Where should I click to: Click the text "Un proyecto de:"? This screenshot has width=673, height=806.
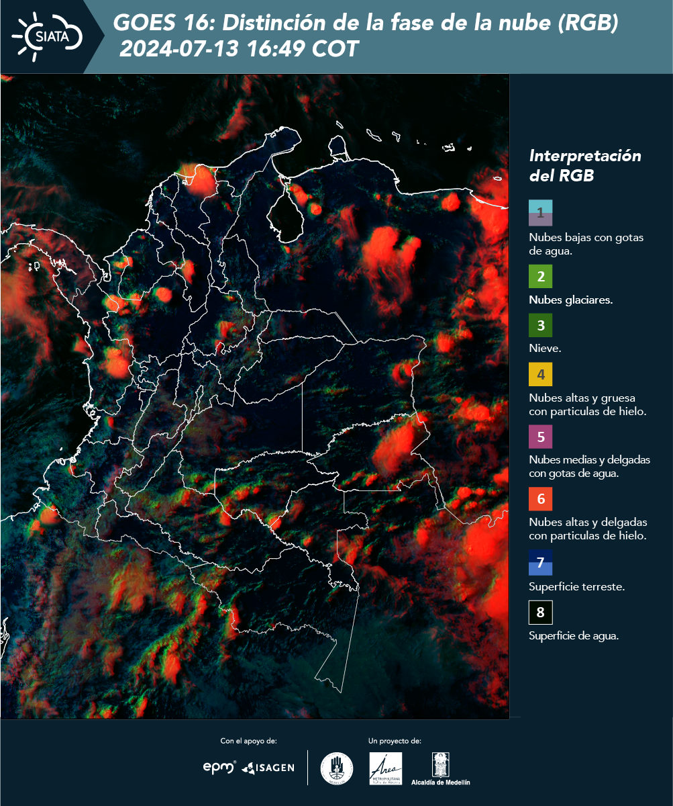[x=395, y=742]
